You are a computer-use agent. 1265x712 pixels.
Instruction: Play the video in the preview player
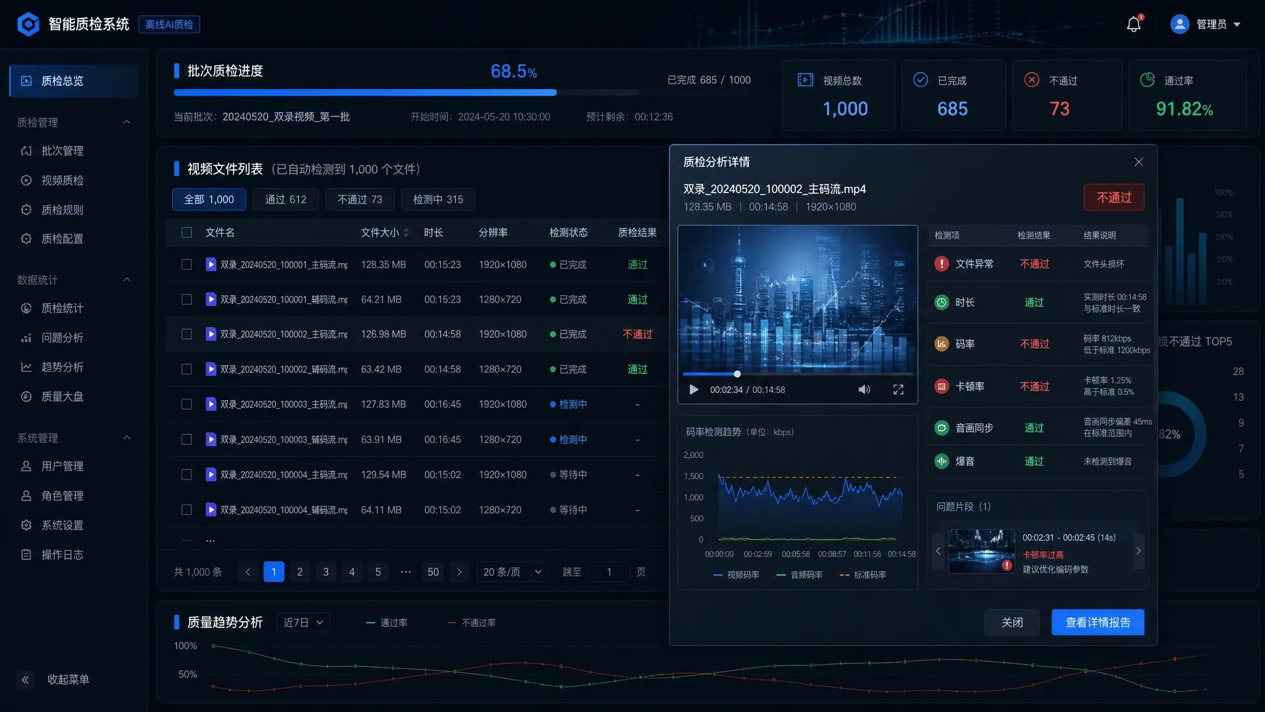693,390
